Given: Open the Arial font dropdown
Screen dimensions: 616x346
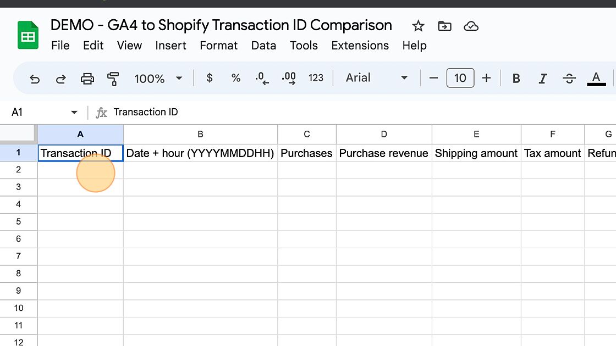Looking at the screenshot, I should coord(376,78).
